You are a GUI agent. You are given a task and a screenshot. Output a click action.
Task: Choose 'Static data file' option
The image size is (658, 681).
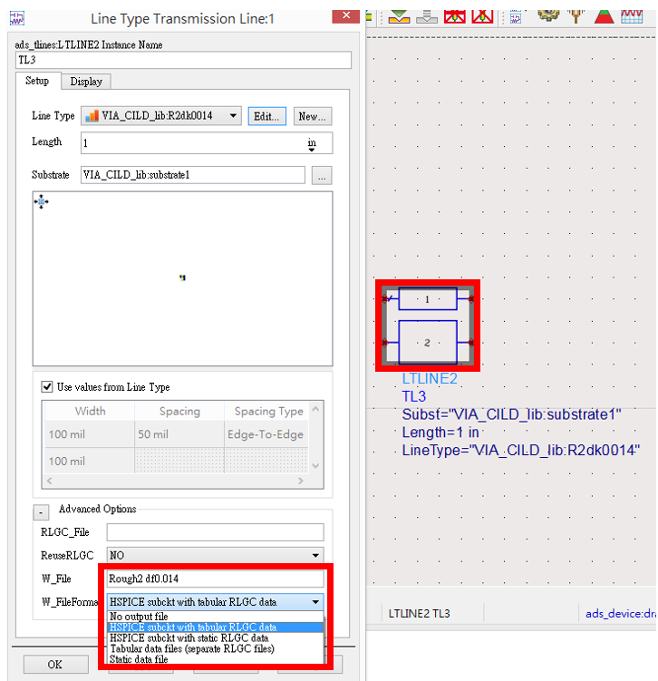[x=216, y=659]
